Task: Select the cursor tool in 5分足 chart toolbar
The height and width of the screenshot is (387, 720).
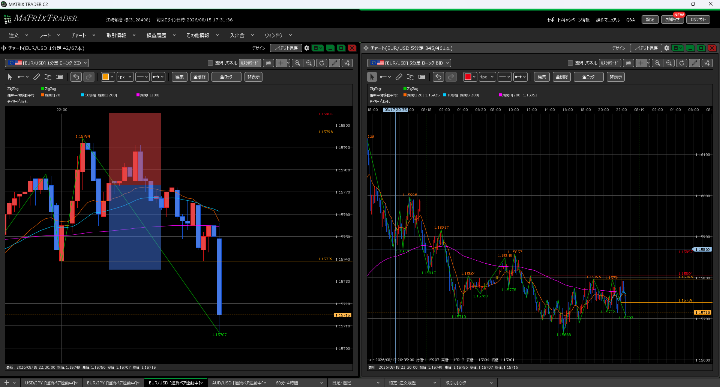Action: pyautogui.click(x=372, y=77)
